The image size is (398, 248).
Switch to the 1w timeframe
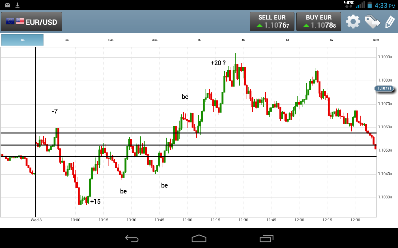[x=331, y=40]
